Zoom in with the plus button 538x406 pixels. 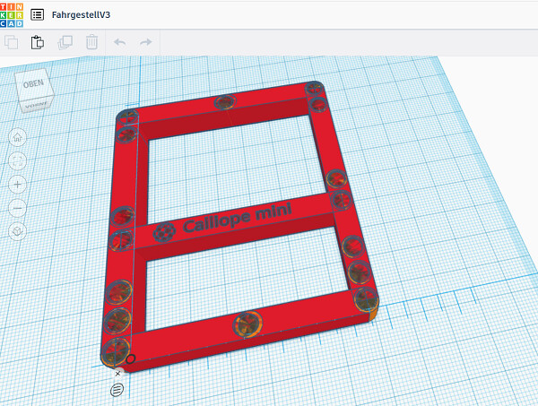[18, 185]
